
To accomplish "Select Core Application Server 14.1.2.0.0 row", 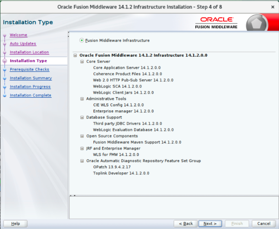I will point(127,68).
